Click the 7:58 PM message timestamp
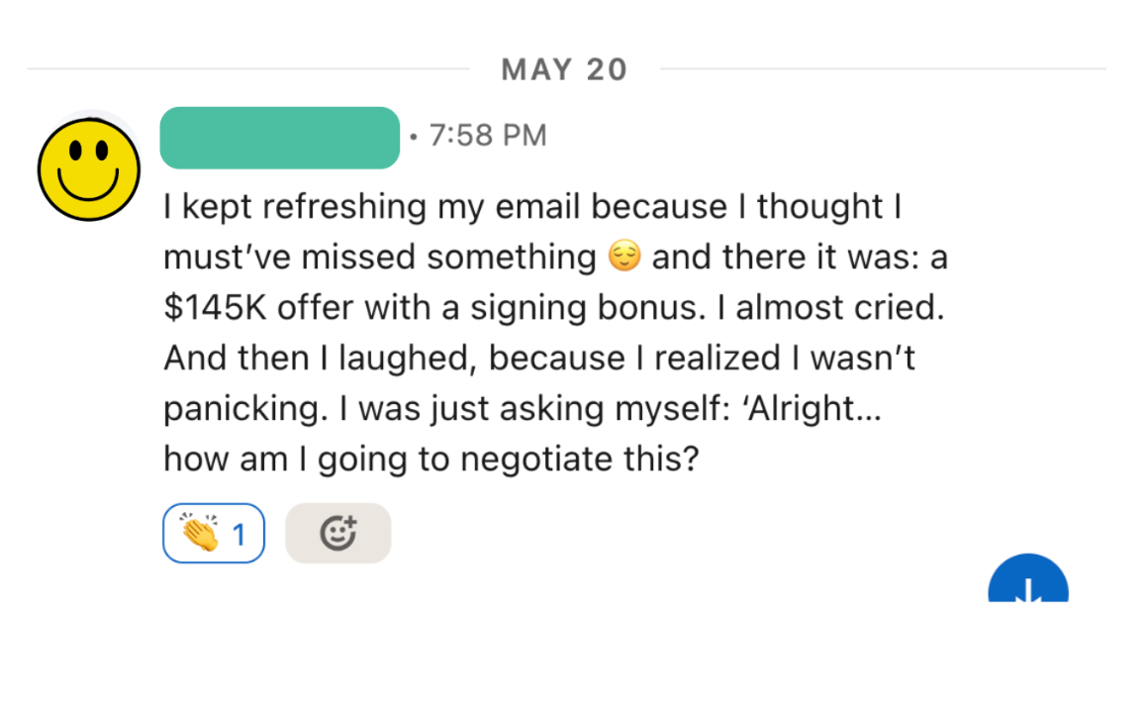This screenshot has width=1146, height=715. pyautogui.click(x=487, y=136)
